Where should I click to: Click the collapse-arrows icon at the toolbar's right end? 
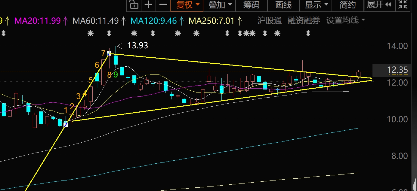tap(403, 5)
